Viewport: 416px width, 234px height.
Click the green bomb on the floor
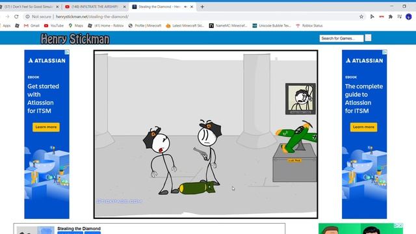(x=197, y=188)
